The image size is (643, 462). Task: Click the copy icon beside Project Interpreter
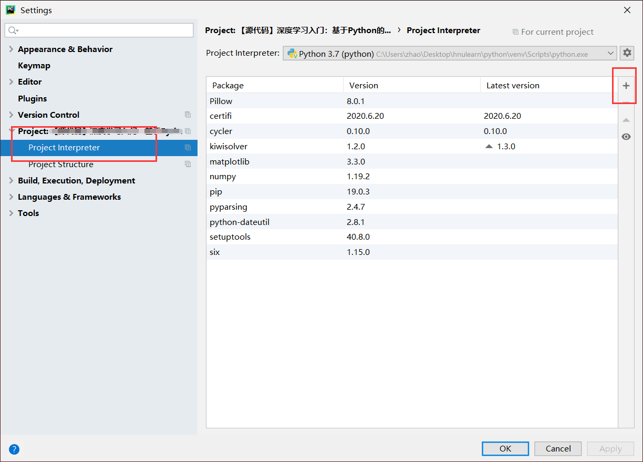point(188,148)
